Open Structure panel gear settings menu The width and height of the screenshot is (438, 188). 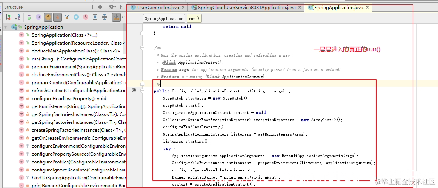tap(112, 7)
